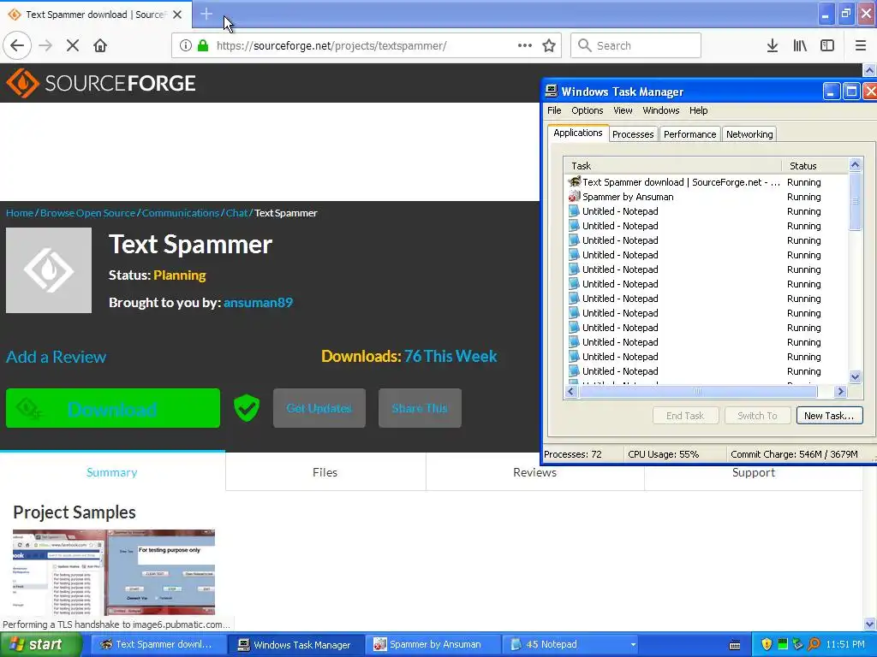The height and width of the screenshot is (657, 877).
Task: Go to Home breadcrumb link
Action: coord(20,213)
